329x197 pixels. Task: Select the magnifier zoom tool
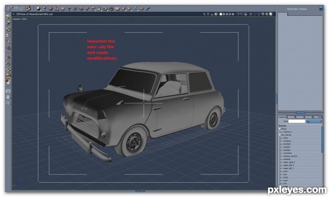click(8, 103)
